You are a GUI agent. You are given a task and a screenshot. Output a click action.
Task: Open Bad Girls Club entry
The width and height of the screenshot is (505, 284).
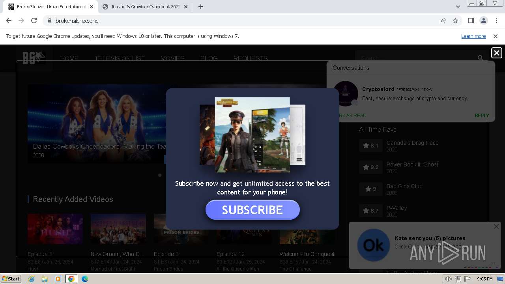click(404, 186)
